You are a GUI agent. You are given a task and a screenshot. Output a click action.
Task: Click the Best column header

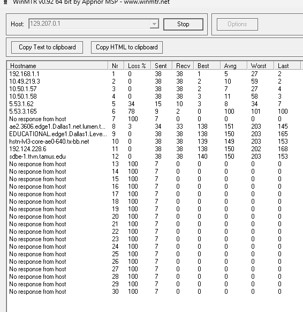click(207, 65)
